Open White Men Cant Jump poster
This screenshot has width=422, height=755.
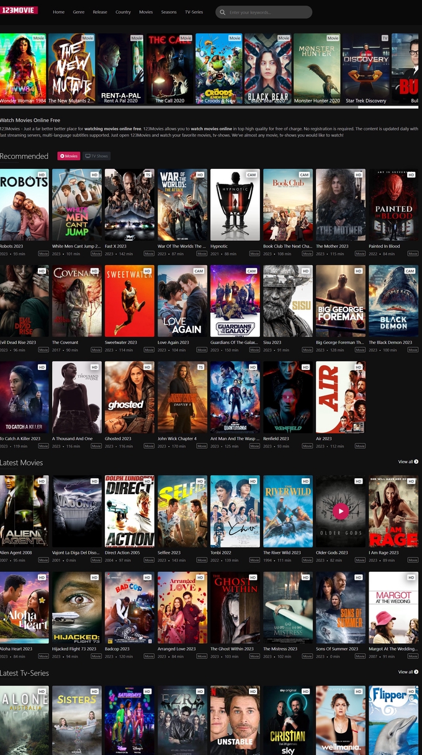77,205
